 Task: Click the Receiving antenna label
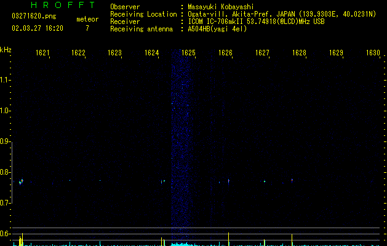tap(142, 29)
